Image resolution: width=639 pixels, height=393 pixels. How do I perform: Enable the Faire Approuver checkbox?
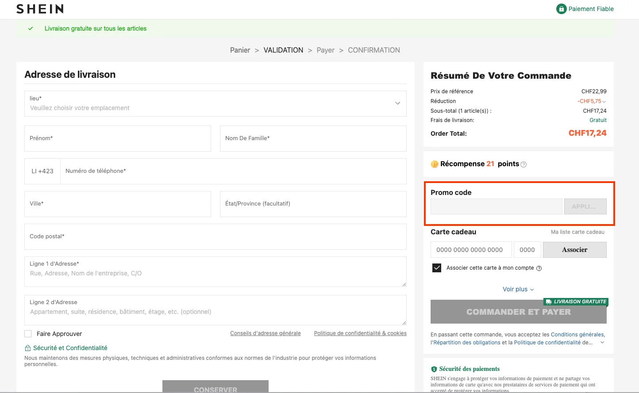pyautogui.click(x=28, y=333)
